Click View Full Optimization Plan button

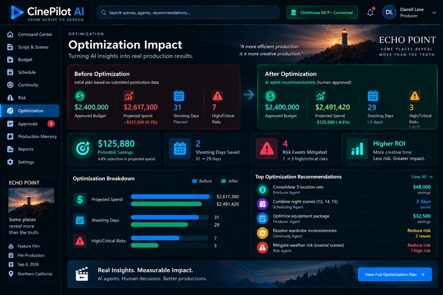(x=395, y=274)
